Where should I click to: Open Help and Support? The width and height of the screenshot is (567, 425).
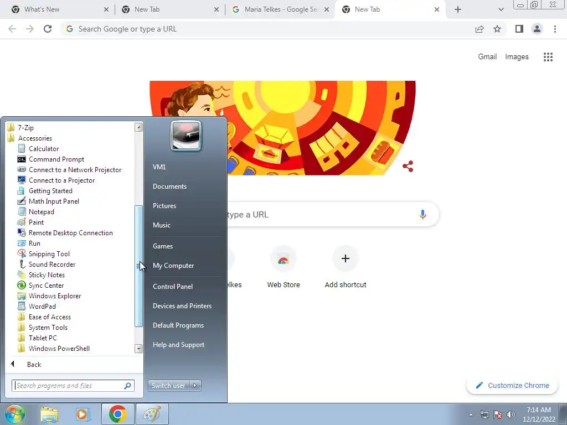(179, 345)
